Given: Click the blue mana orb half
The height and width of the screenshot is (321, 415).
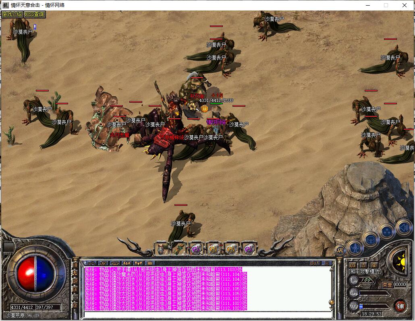Looking at the screenshot, I should pyautogui.click(x=45, y=274).
